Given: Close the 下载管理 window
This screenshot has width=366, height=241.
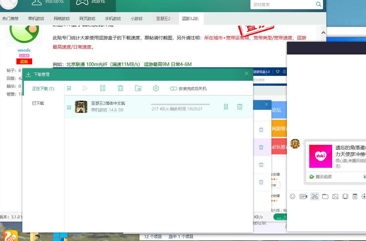Looking at the screenshot, I should 247,74.
